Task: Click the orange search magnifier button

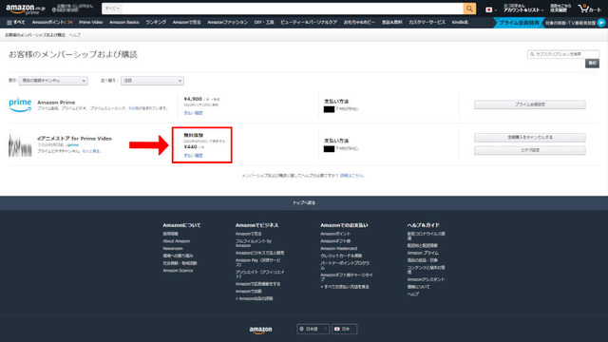Action: [469, 9]
